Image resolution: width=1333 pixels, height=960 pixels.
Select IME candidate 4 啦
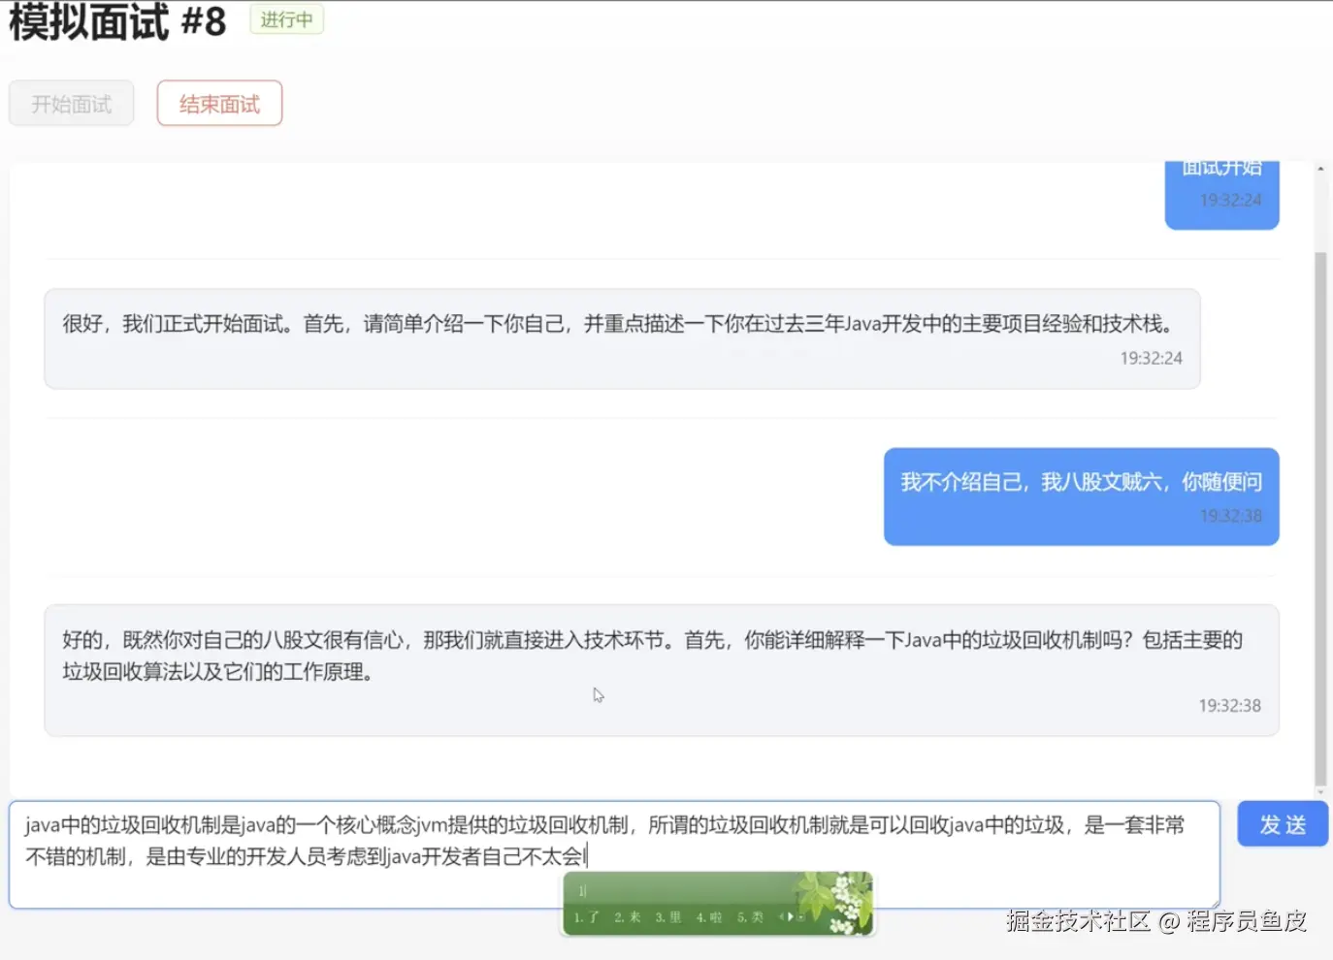point(708,916)
